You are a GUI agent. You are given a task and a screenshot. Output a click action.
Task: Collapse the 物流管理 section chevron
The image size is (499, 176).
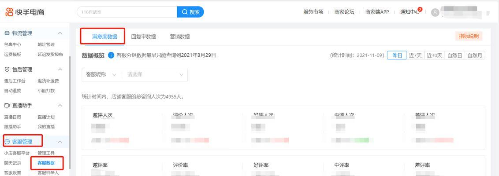point(60,33)
